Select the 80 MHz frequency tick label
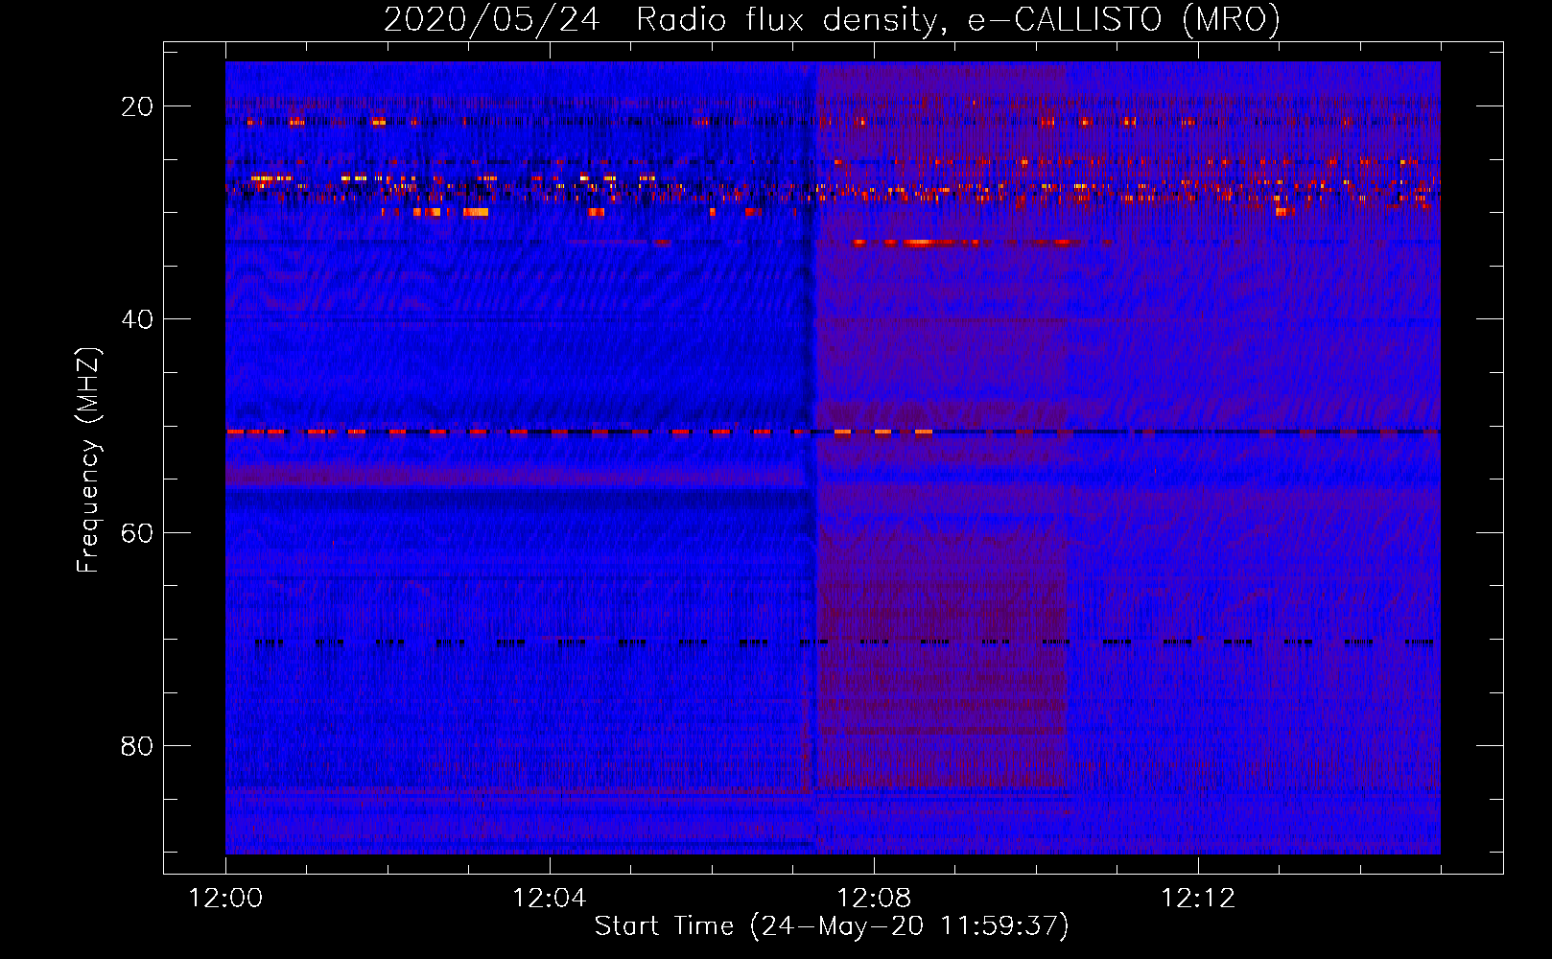The image size is (1552, 959). (x=138, y=746)
